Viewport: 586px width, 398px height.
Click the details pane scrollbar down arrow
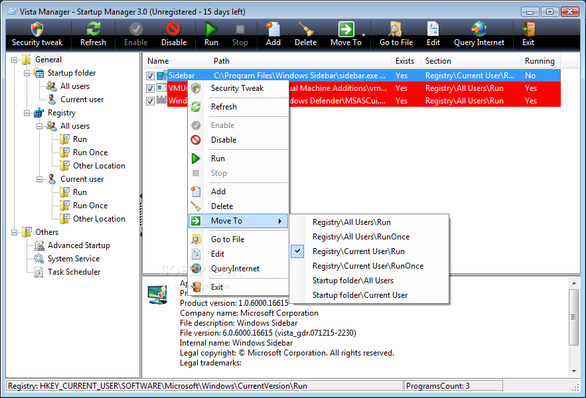pyautogui.click(x=574, y=371)
